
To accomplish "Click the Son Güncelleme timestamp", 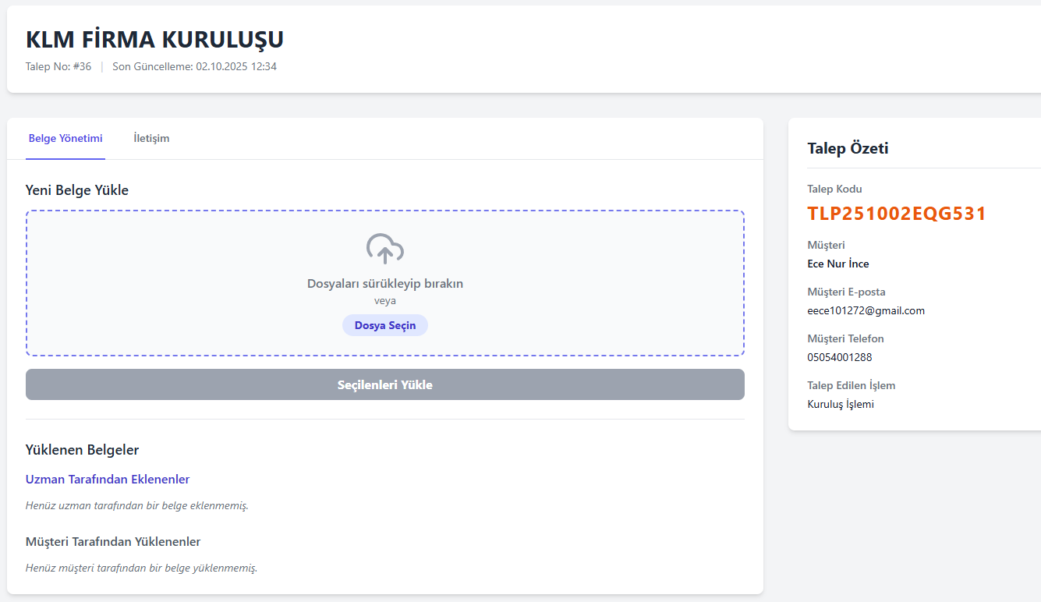I will click(194, 67).
